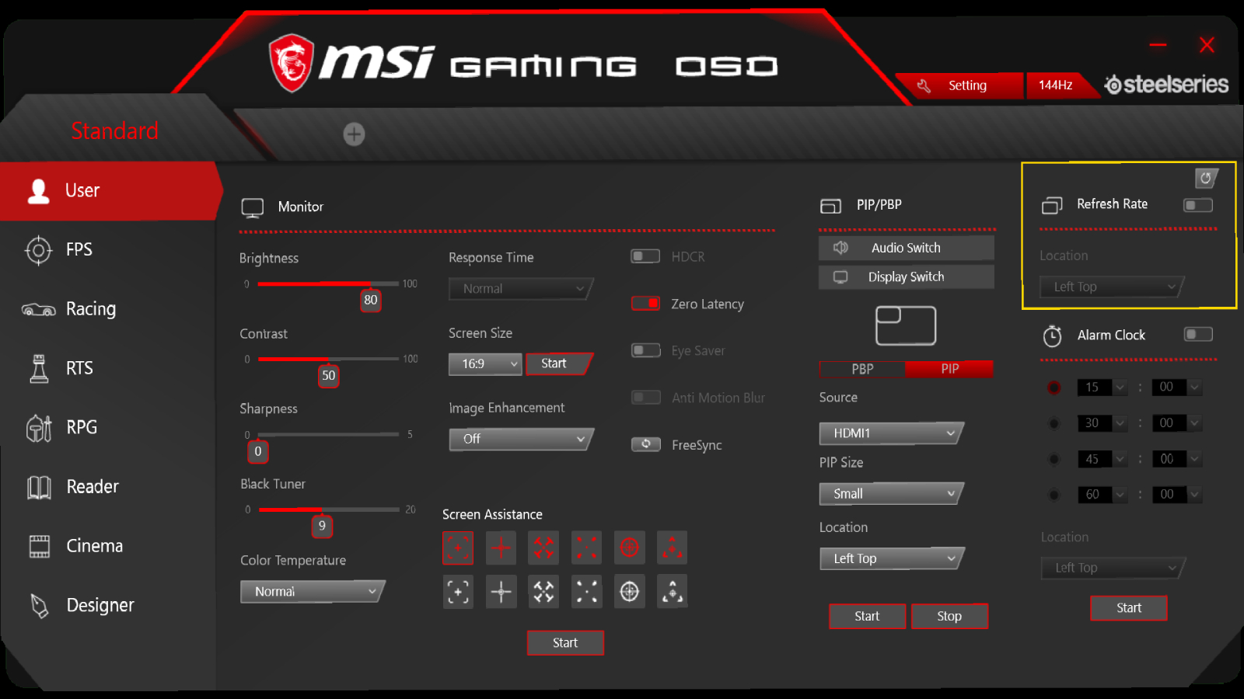Select the 15 minute alarm radio button
Image resolution: width=1244 pixels, height=699 pixels.
click(x=1054, y=387)
